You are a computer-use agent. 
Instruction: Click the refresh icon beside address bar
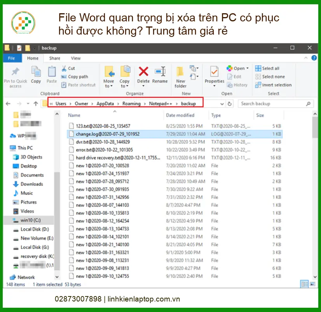click(230, 104)
